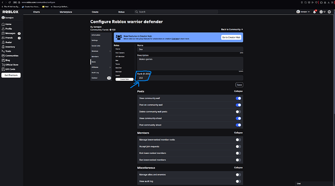Viewport: 335px width, 186px height.
Task: Open Home from the left sidebar
Action: pos(7,24)
